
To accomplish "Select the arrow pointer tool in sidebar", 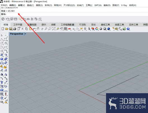I will 2,35.
